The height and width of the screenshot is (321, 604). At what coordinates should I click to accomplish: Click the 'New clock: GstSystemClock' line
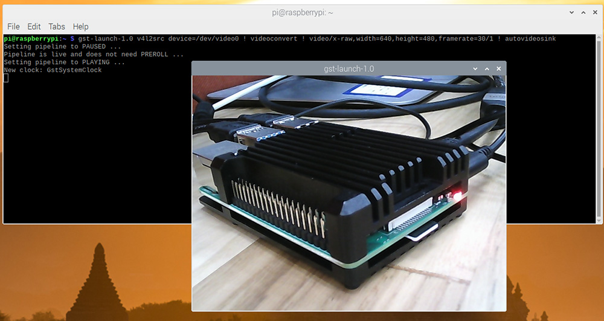(53, 70)
